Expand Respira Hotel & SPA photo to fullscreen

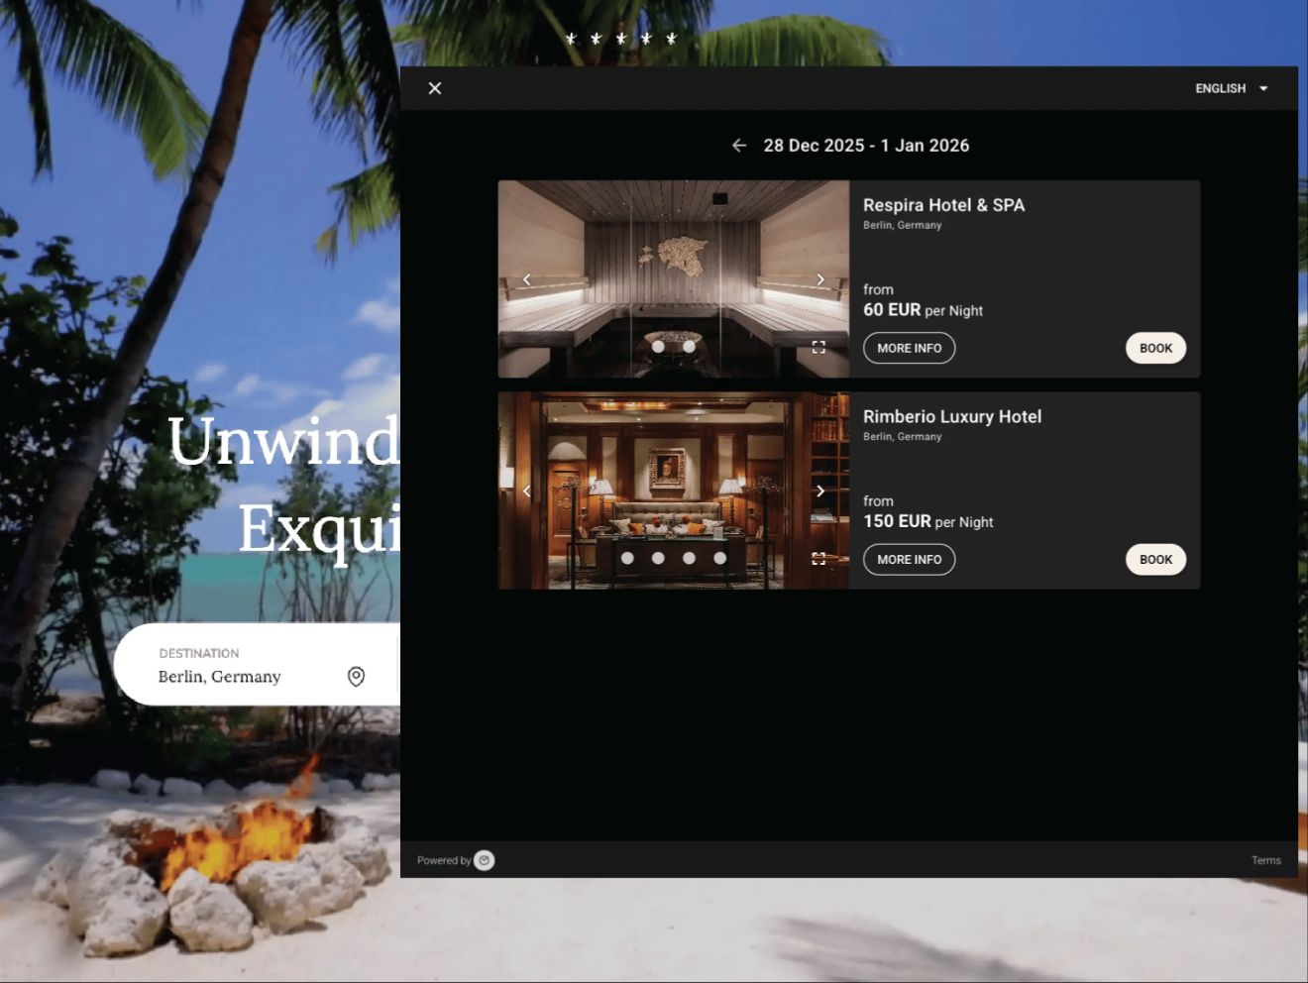click(x=818, y=347)
